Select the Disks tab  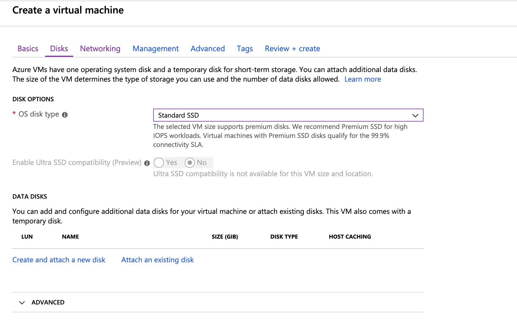59,49
